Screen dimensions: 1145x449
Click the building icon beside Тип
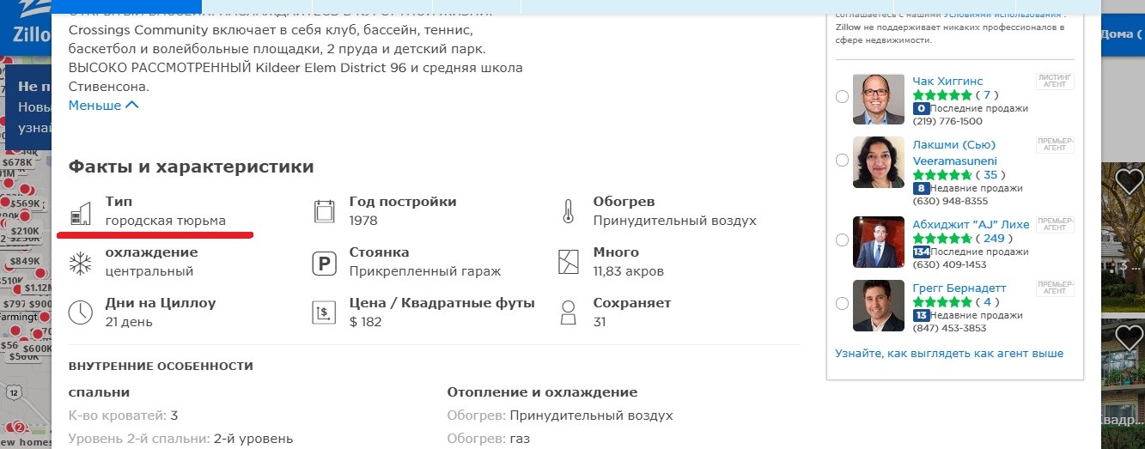[x=80, y=212]
